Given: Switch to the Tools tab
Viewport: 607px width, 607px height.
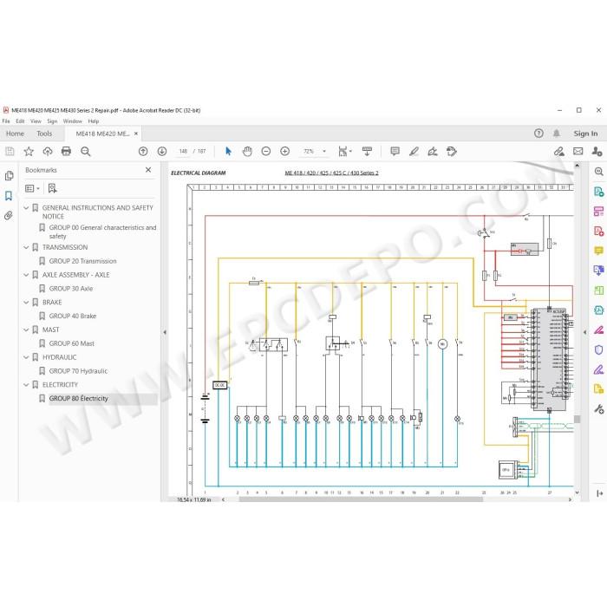Looking at the screenshot, I should 44,134.
